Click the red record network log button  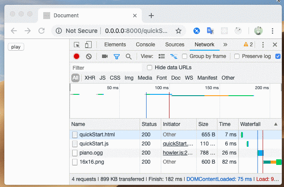point(77,56)
